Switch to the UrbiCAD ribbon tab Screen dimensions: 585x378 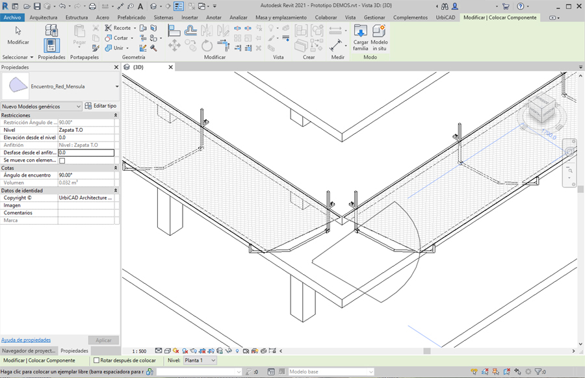pyautogui.click(x=445, y=18)
